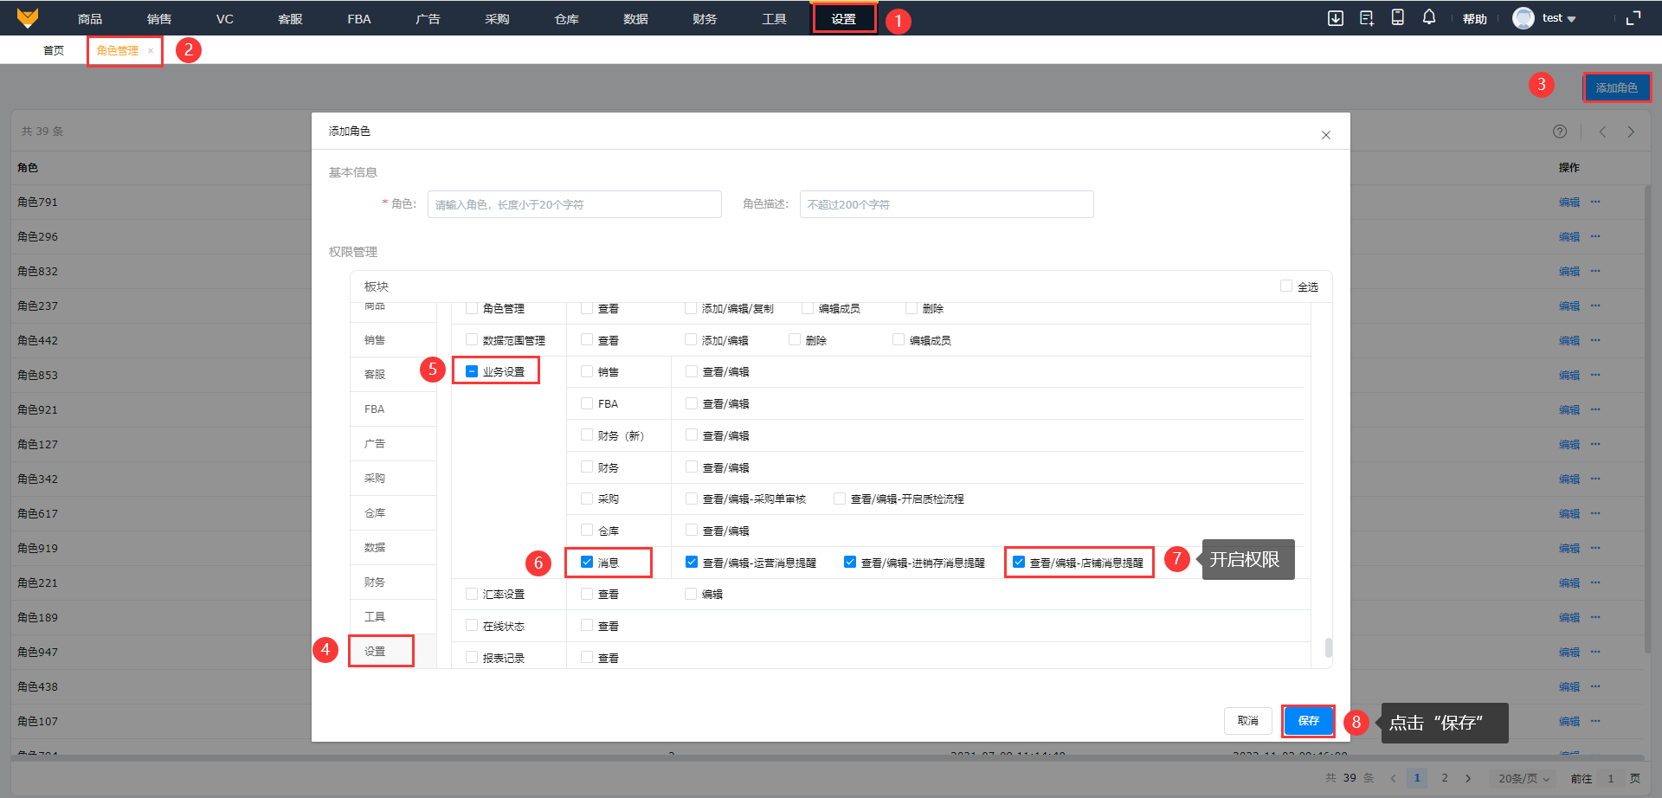Go to next table page arrow
The height and width of the screenshot is (798, 1662).
[1631, 132]
